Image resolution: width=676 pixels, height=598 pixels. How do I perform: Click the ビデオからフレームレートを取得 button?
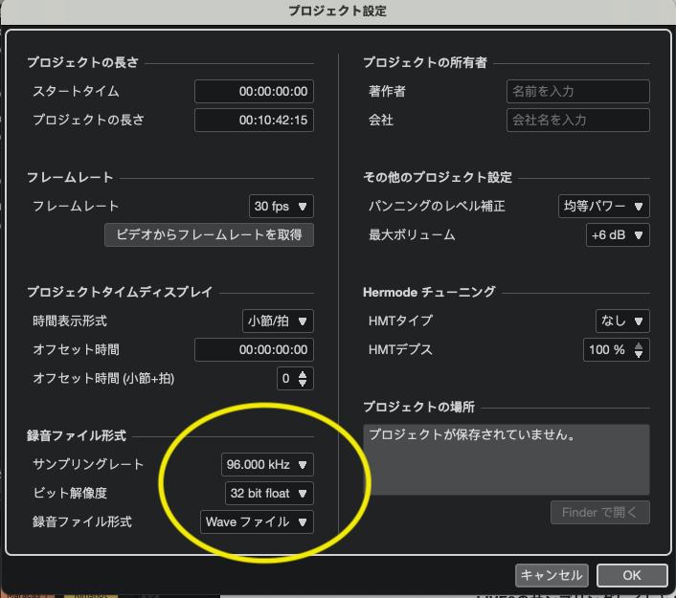click(x=209, y=234)
